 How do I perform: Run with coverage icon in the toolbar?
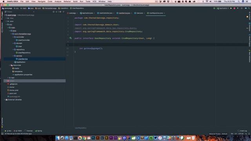click(238, 8)
